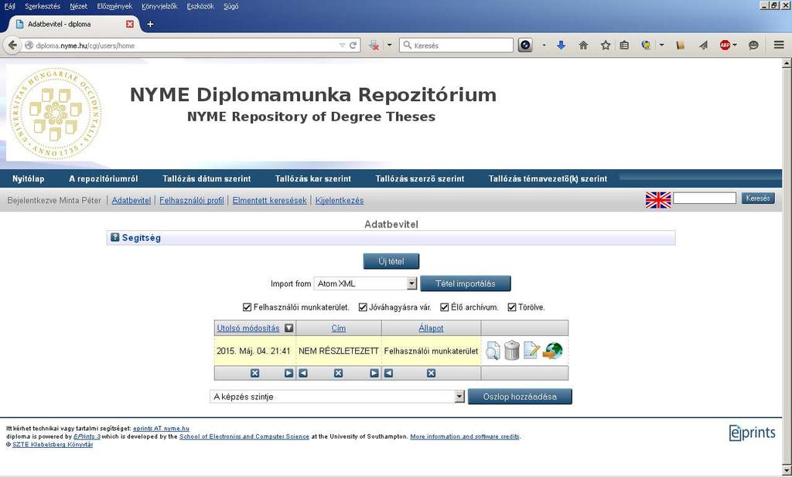Deposit the item using the globe arrow icon
Image resolution: width=792 pixels, height=478 pixels.
click(x=552, y=351)
